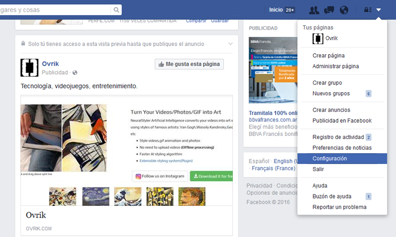Collapse the account dropdown arrow
Screen dimensions: 396x237
(379, 10)
